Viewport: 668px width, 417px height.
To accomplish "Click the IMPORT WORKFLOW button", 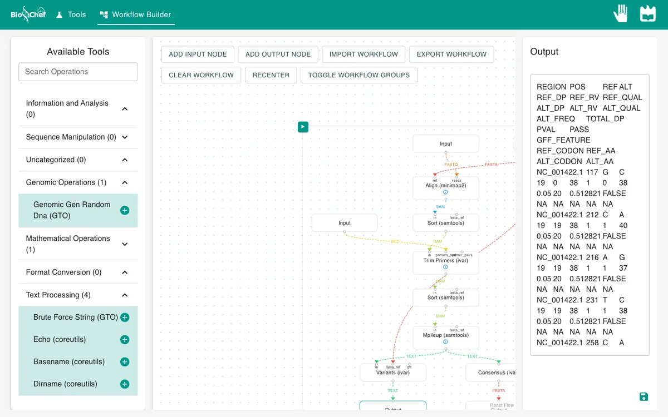I will click(364, 54).
